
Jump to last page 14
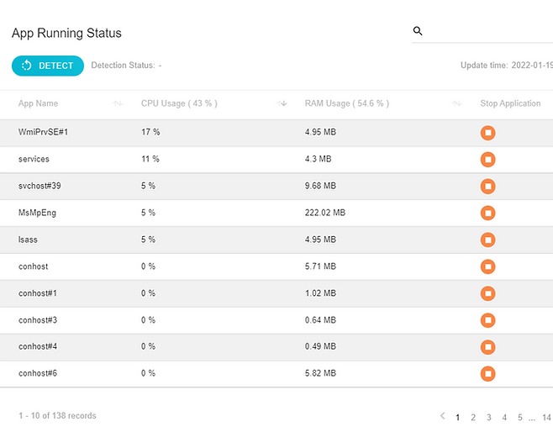point(546,418)
